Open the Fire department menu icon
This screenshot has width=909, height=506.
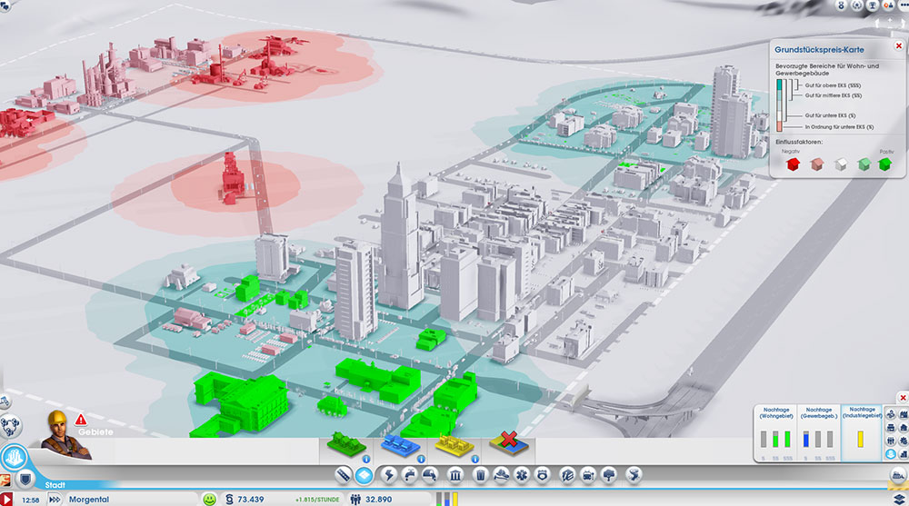click(x=501, y=476)
